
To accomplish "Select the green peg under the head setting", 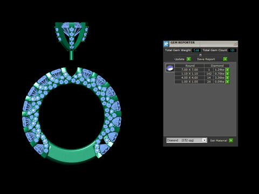I will [71, 55].
